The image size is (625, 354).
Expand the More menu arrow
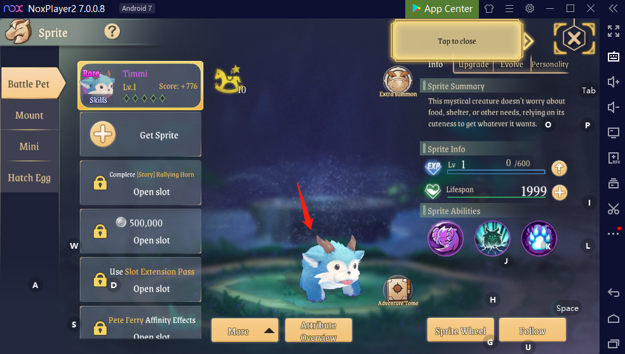(269, 331)
